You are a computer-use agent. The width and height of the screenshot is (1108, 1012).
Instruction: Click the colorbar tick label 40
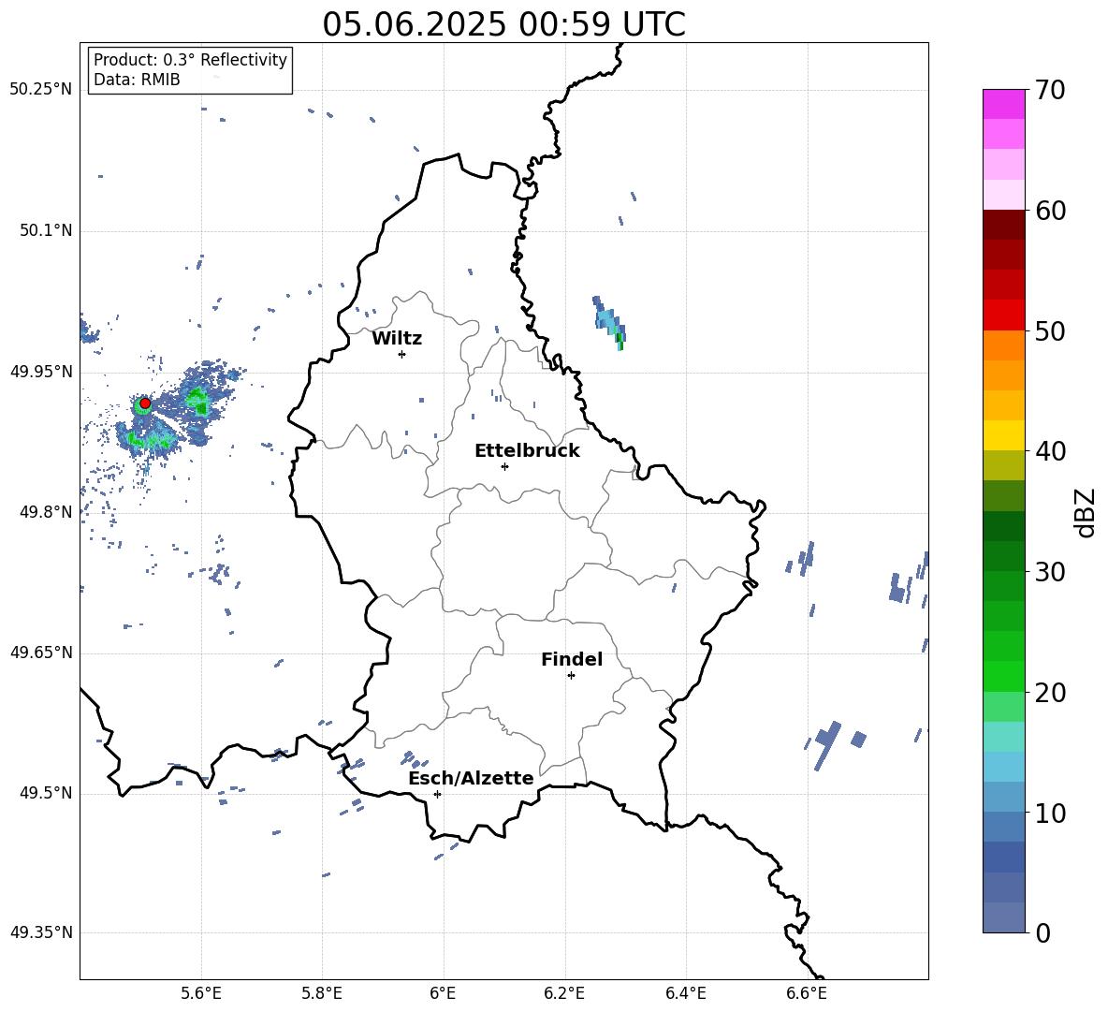click(1051, 451)
